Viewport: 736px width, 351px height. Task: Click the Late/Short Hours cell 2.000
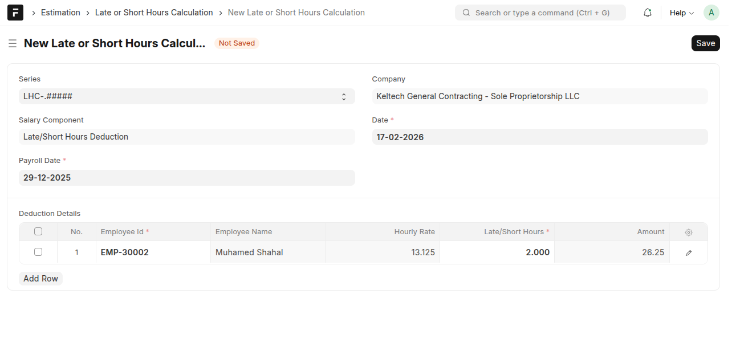point(497,252)
